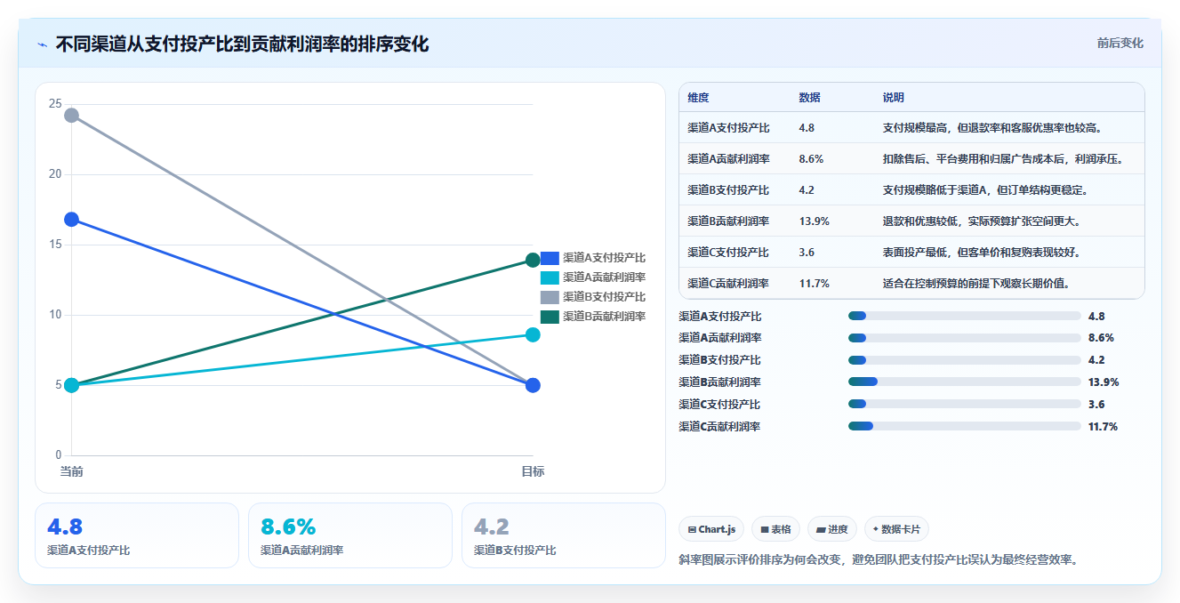Click the dark green 渠道B贡献利润率 point at 目标
This screenshot has height=603, width=1180.
(x=533, y=261)
